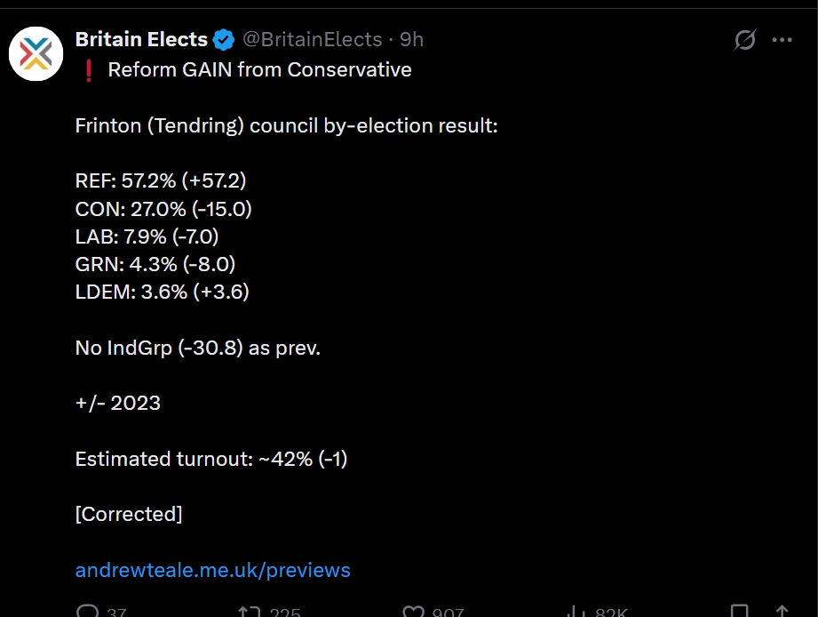Visit the andrewteale.me.uk/previews link
This screenshot has width=818, height=617.
(213, 570)
